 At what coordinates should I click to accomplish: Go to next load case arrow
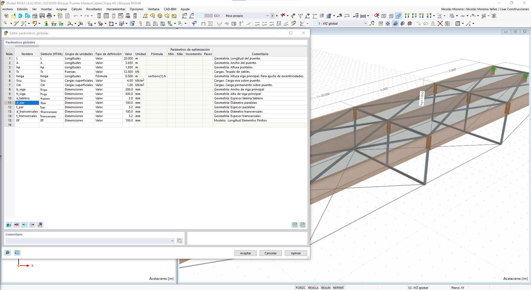pos(277,16)
